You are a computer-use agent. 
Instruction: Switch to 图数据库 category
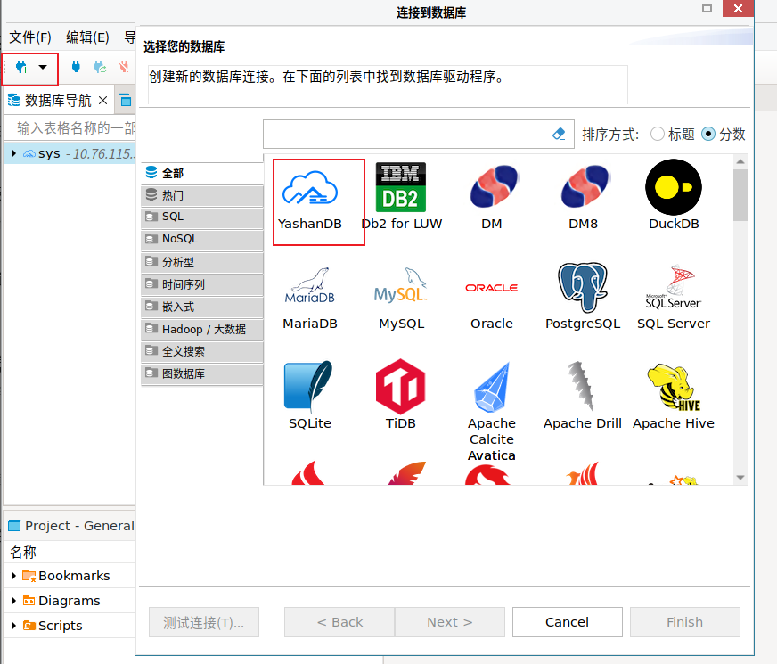click(202, 373)
